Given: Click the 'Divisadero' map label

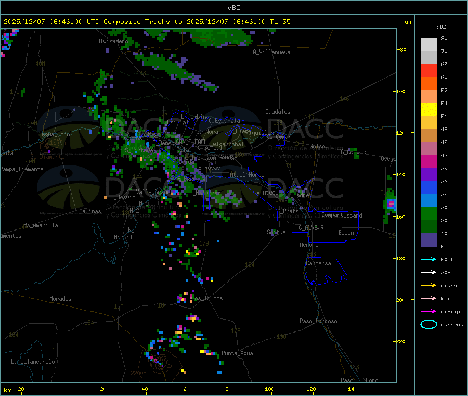Looking at the screenshot, I should pyautogui.click(x=112, y=41).
